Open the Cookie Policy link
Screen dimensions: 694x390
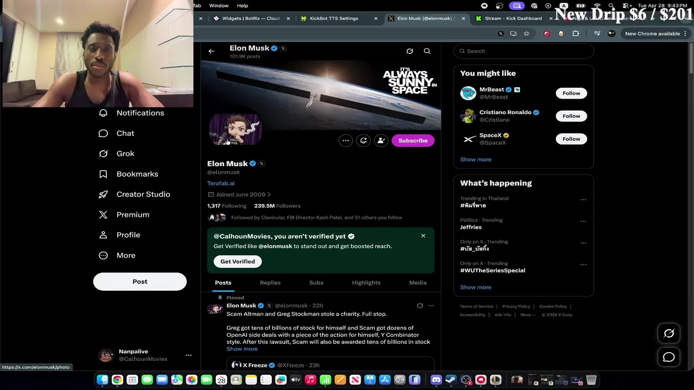point(553,307)
